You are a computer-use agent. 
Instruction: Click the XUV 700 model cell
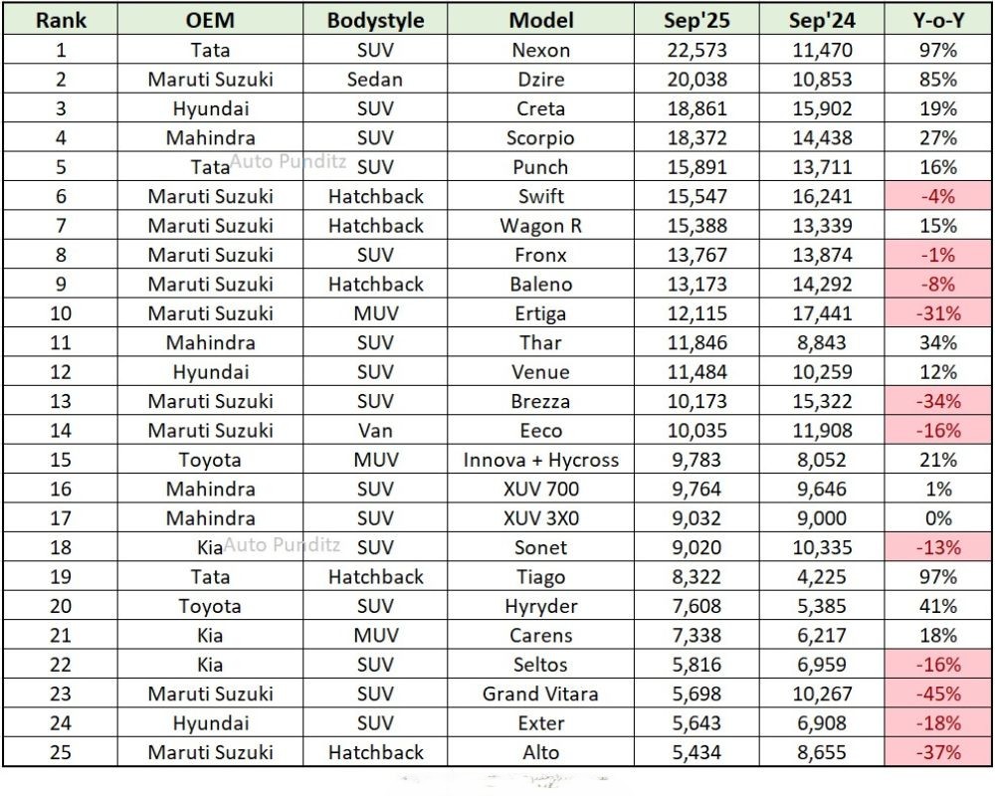coord(541,490)
